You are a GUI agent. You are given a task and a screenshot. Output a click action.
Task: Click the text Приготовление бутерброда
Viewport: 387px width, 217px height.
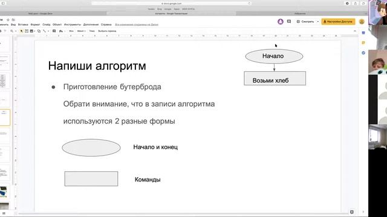pyautogui.click(x=112, y=87)
